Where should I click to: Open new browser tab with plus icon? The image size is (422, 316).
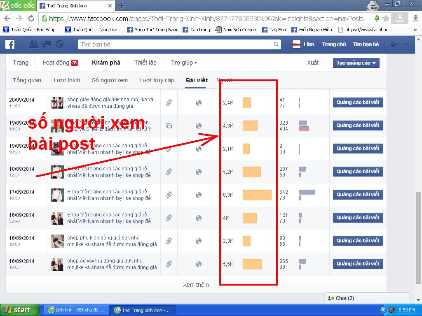pyautogui.click(x=122, y=6)
